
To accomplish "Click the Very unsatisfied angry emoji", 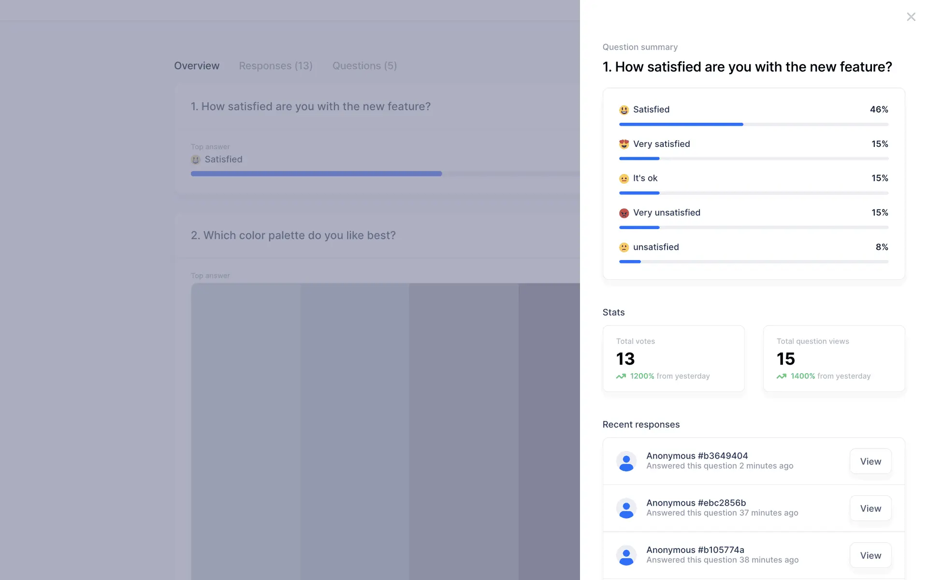I will [x=624, y=213].
